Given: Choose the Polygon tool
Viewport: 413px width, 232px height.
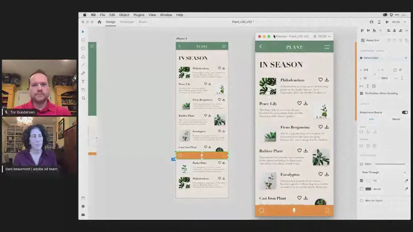Looking at the screenshot, I should pos(83,57).
